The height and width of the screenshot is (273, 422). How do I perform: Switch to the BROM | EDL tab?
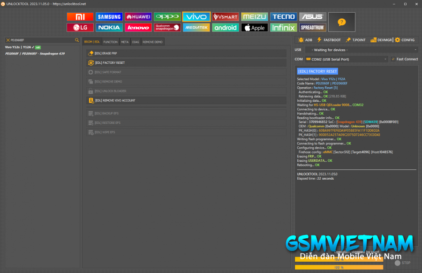(92, 42)
